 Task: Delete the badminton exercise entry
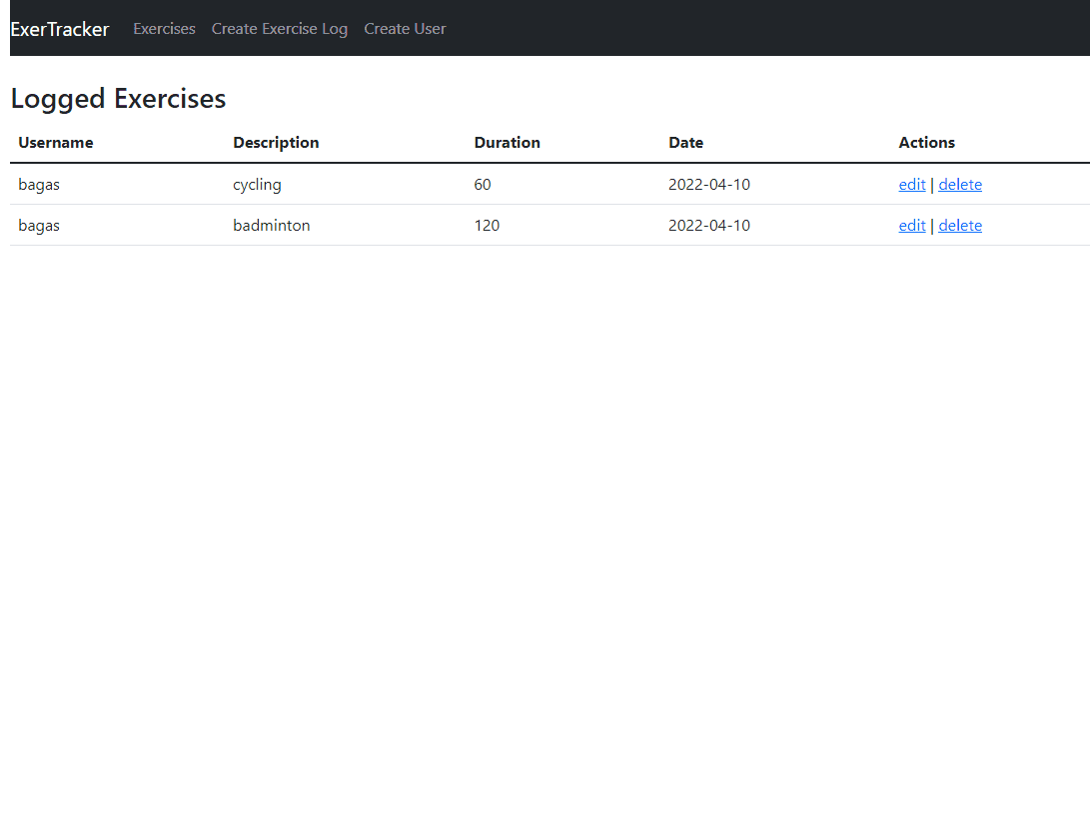[x=959, y=226]
